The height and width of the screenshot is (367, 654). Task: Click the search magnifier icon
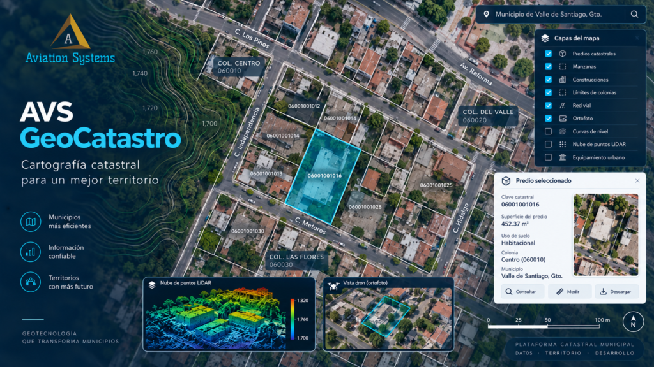tap(634, 14)
